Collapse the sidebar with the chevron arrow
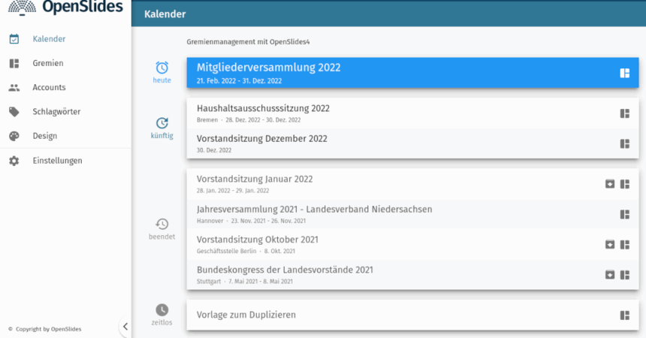This screenshot has width=646, height=338. 125,327
